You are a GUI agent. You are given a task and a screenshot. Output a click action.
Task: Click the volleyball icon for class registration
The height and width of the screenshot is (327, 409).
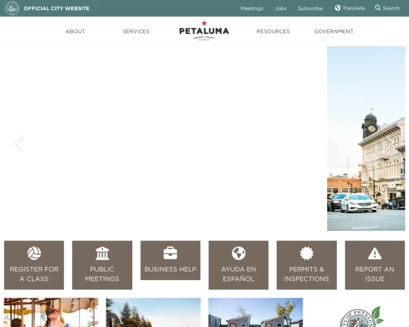tap(34, 253)
